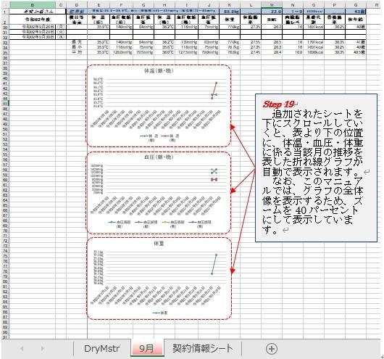Click the previous sheet tab scroll arrow
Viewport: 384px width, 359px height.
tap(22, 348)
